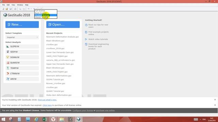
Task: Open столбики_2018.gsz recent project
Action: click(x=55, y=48)
